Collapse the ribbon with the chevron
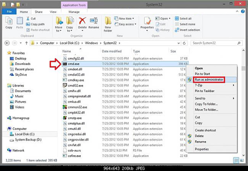The image size is (248, 171). point(237,11)
